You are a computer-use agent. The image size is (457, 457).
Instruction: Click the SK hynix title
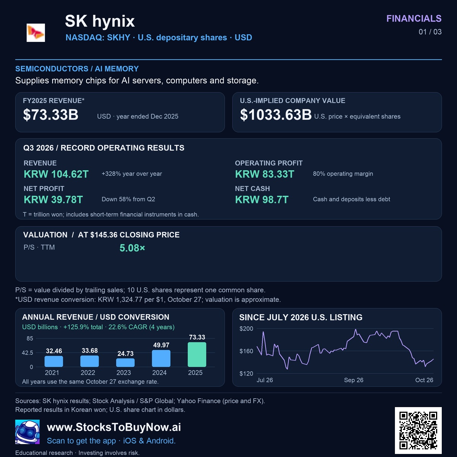pos(100,21)
